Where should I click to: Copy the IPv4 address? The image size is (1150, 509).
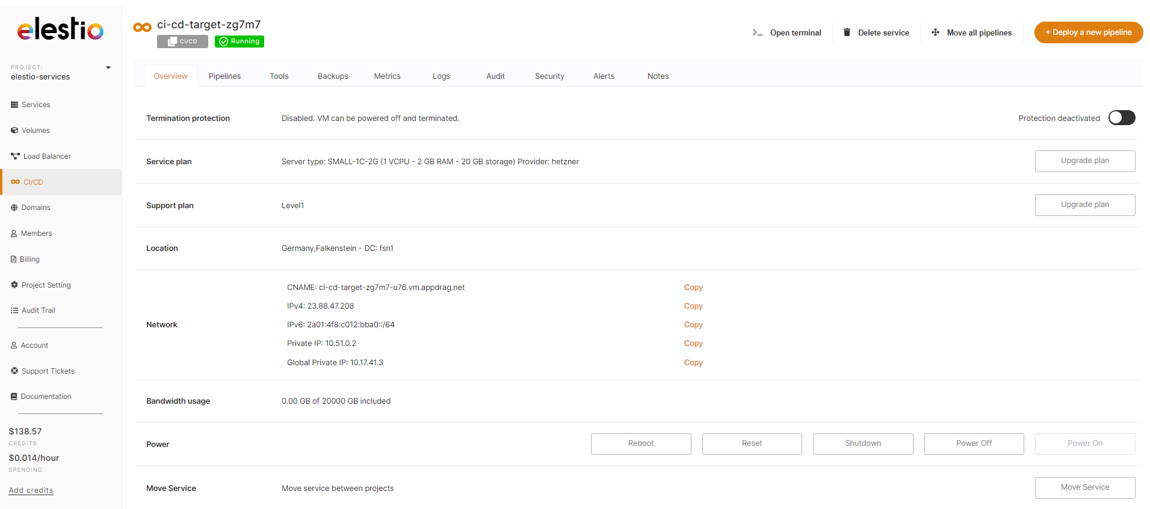(693, 306)
